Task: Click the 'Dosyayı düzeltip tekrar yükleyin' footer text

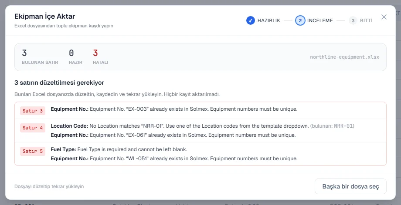Action: (49, 186)
